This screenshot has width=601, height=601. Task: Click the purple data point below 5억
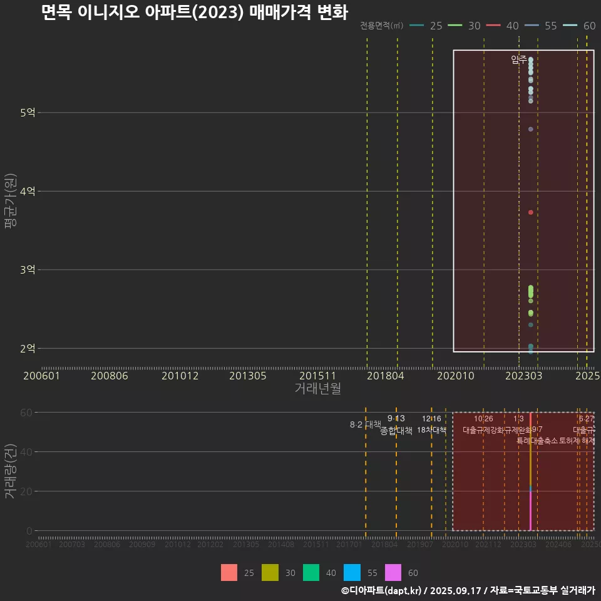pyautogui.click(x=530, y=129)
